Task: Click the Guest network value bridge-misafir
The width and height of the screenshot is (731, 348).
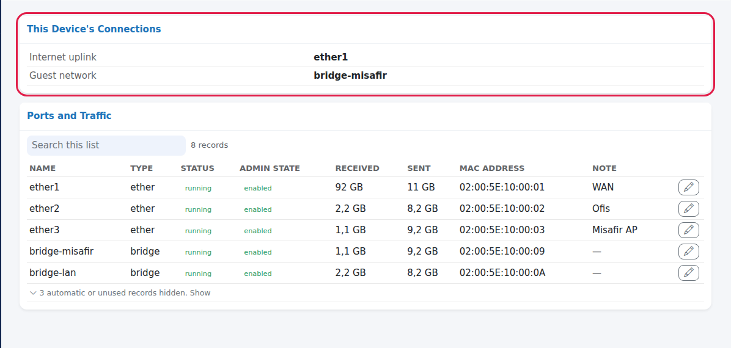Action: coord(350,76)
